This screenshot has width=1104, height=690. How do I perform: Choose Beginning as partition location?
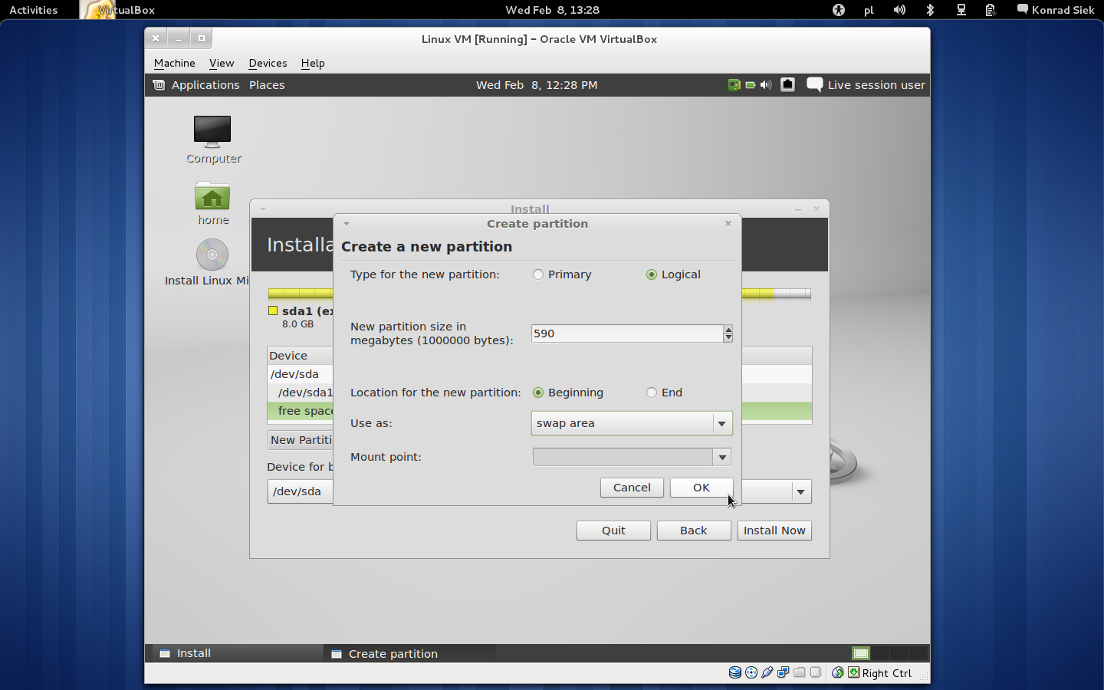point(538,393)
